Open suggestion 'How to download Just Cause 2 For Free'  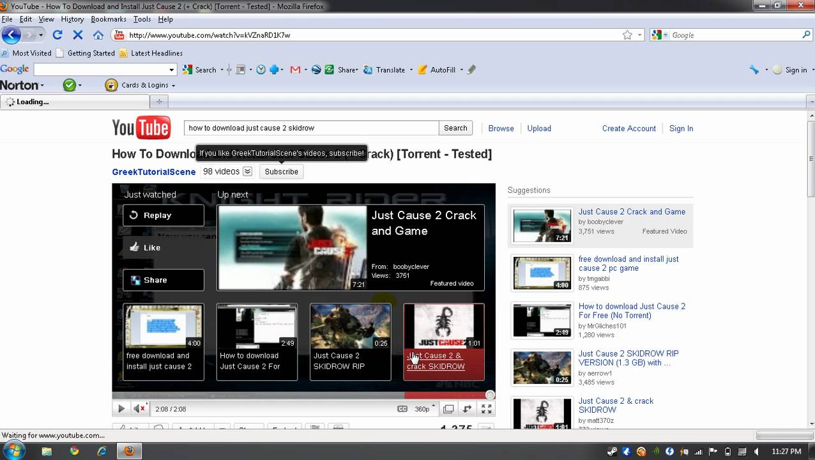tap(632, 310)
